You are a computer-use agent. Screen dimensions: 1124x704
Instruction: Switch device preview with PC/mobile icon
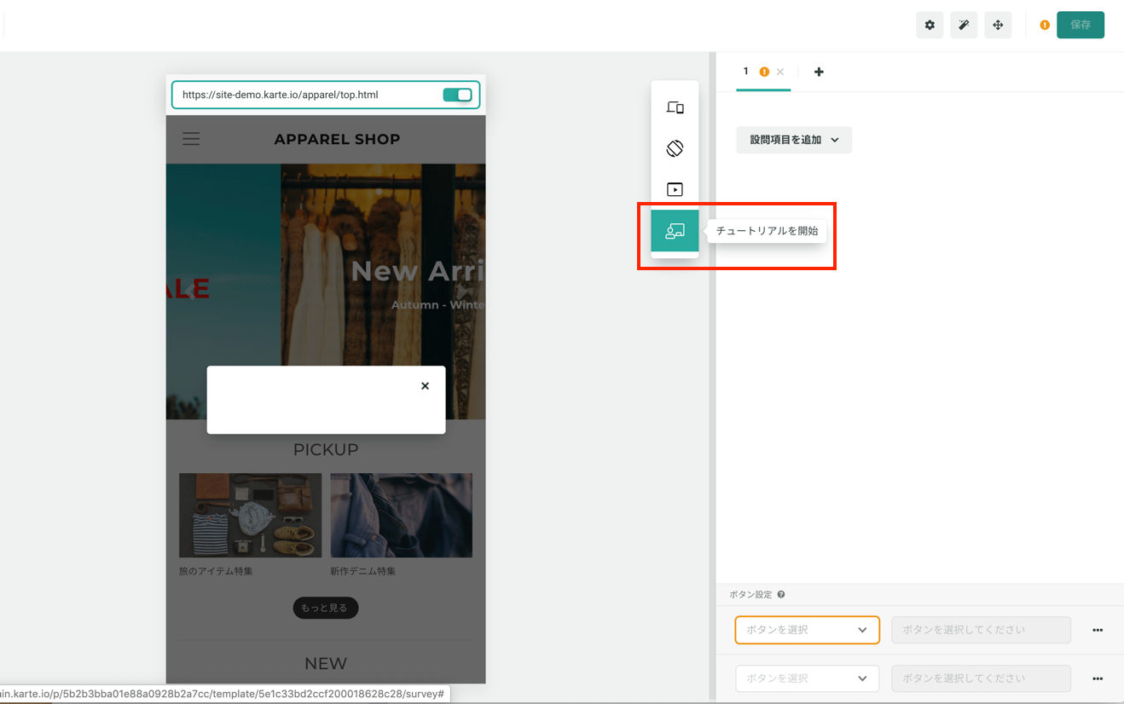pos(675,107)
